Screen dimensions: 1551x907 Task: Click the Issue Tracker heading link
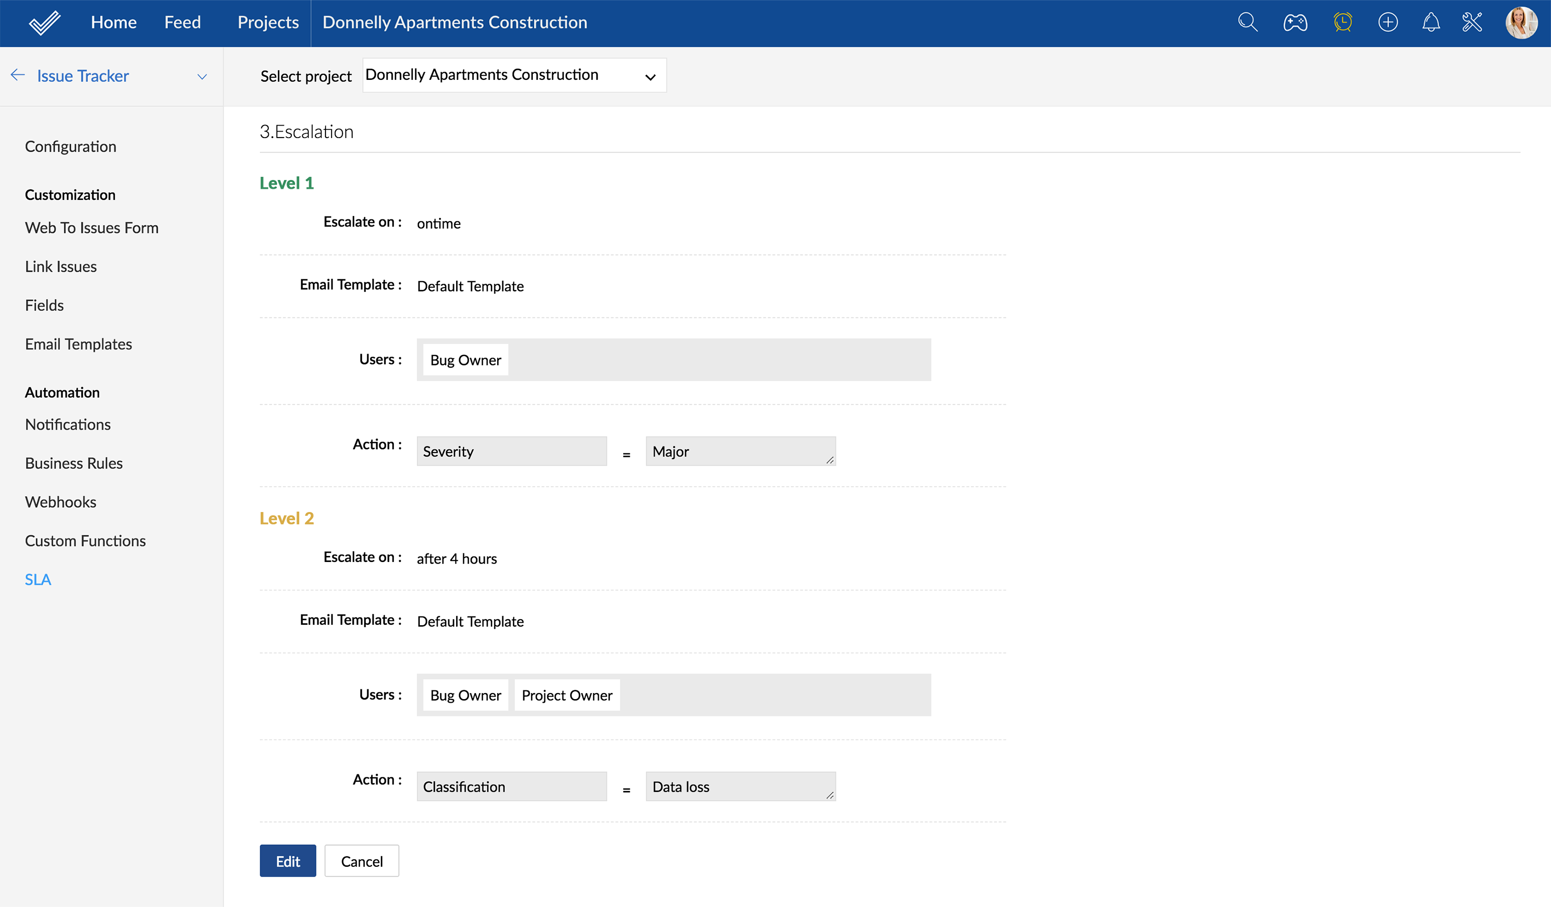tap(82, 76)
